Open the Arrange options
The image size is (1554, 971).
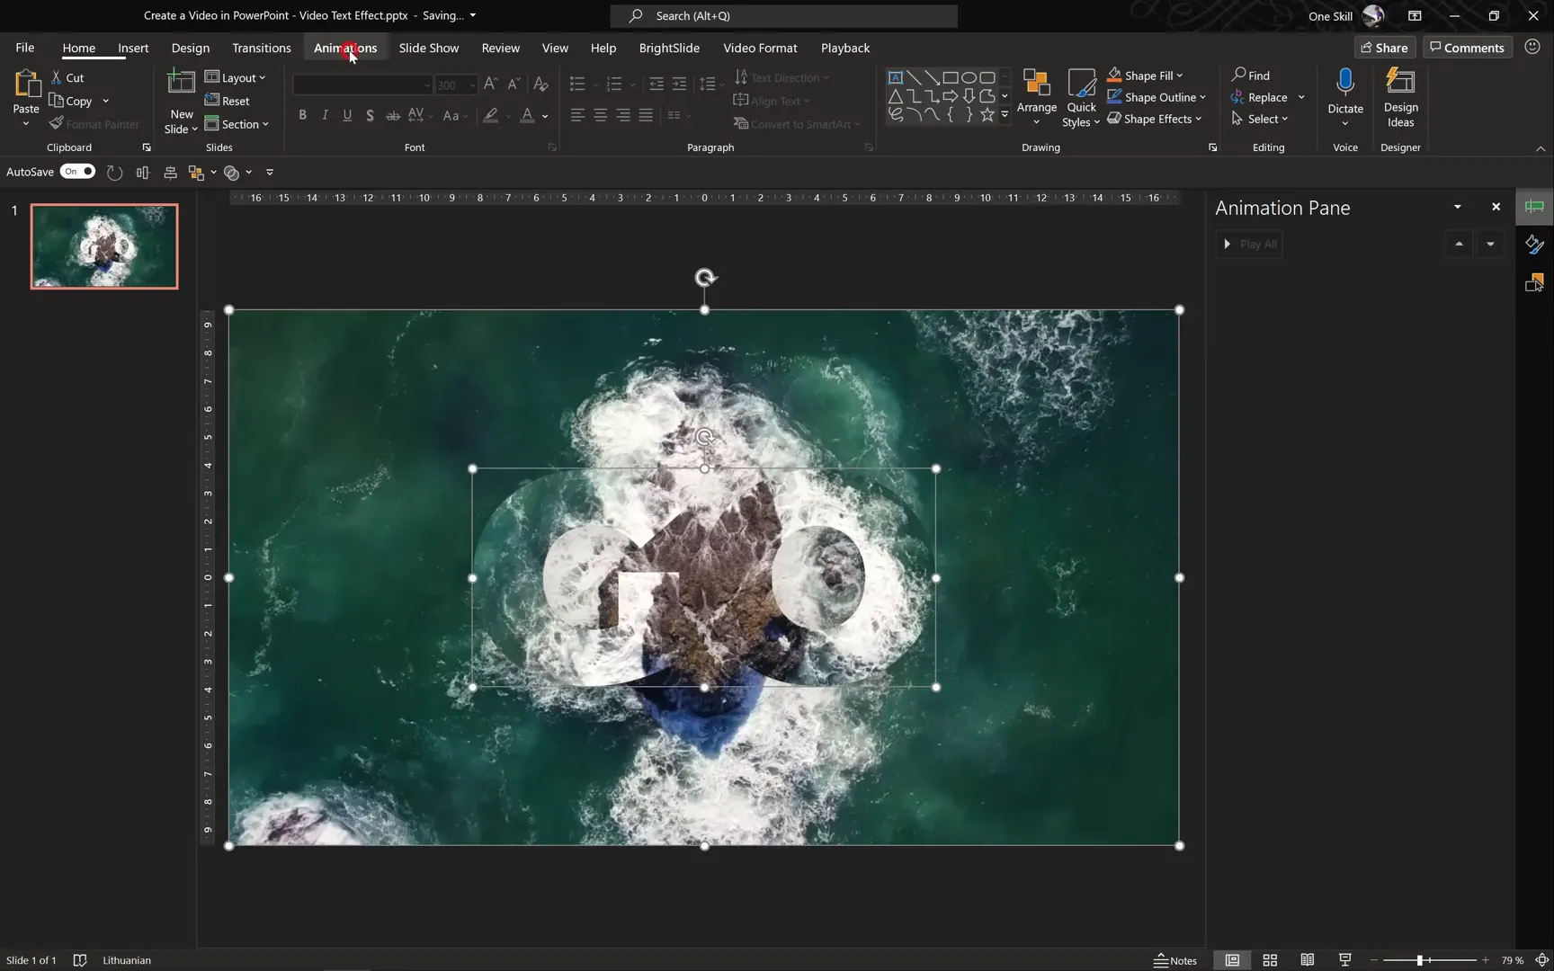click(x=1036, y=97)
